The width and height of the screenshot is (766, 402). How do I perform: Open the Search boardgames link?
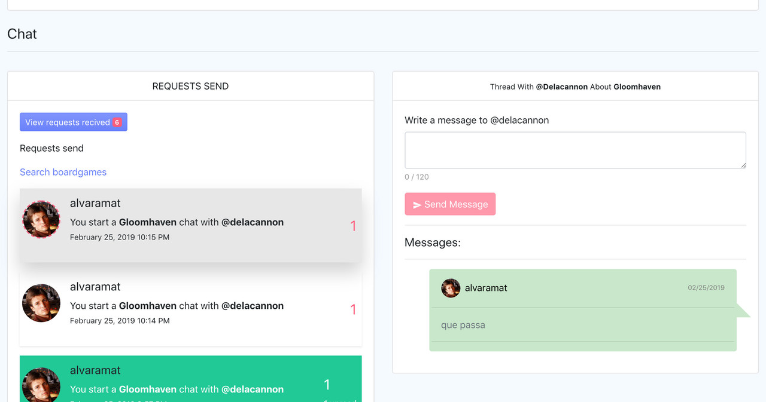(x=63, y=172)
